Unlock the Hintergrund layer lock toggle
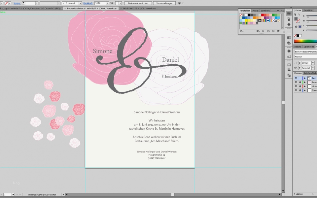The image size is (317, 198). click(300, 86)
